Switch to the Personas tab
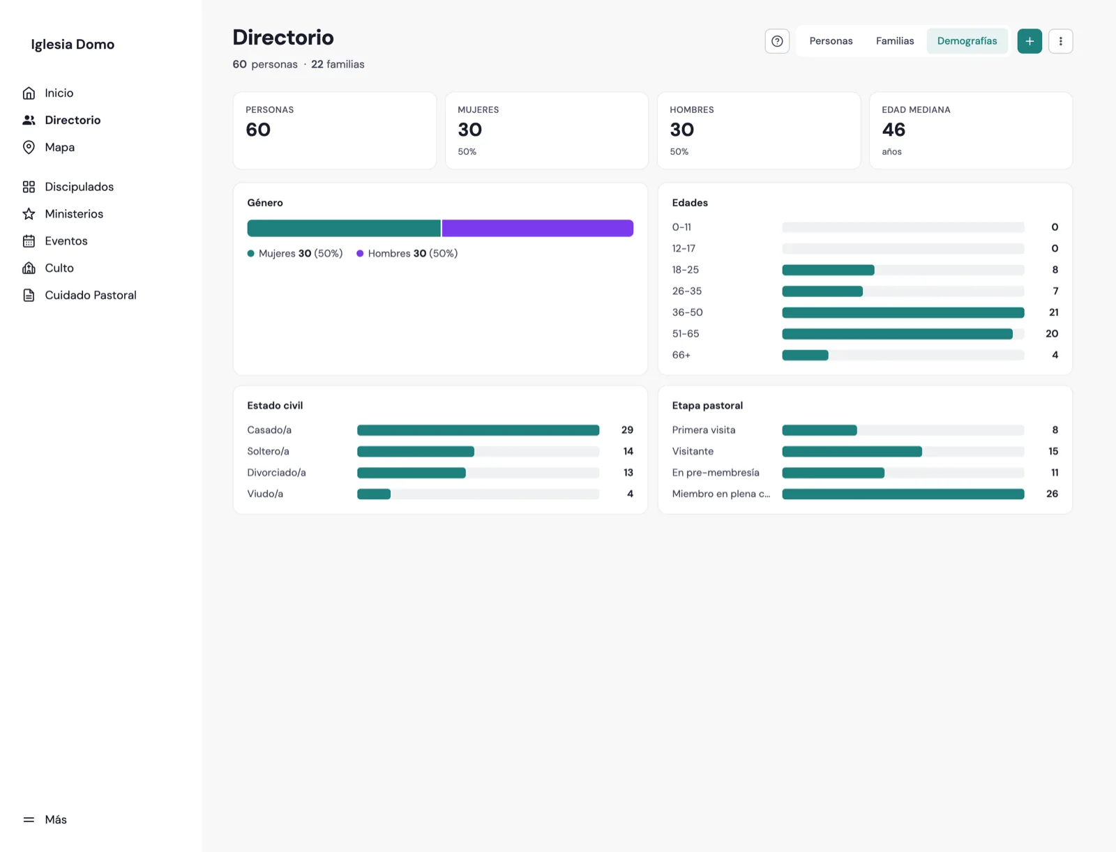This screenshot has height=852, width=1116. coord(831,41)
